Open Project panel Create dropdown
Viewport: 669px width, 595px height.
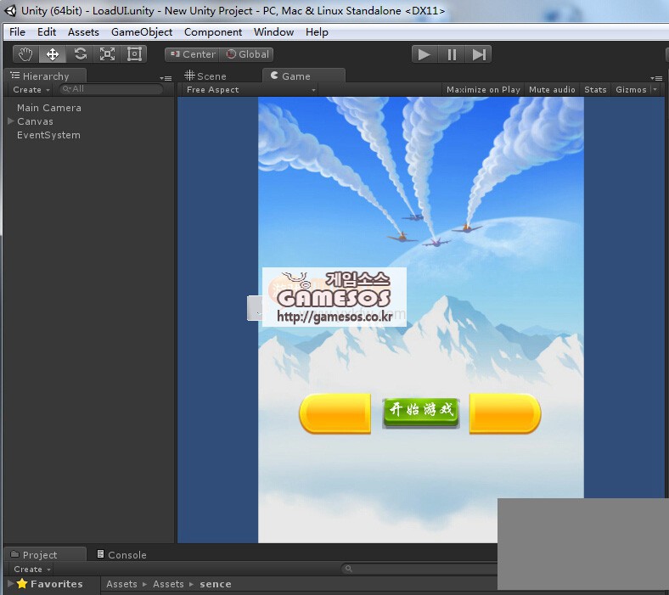point(32,569)
